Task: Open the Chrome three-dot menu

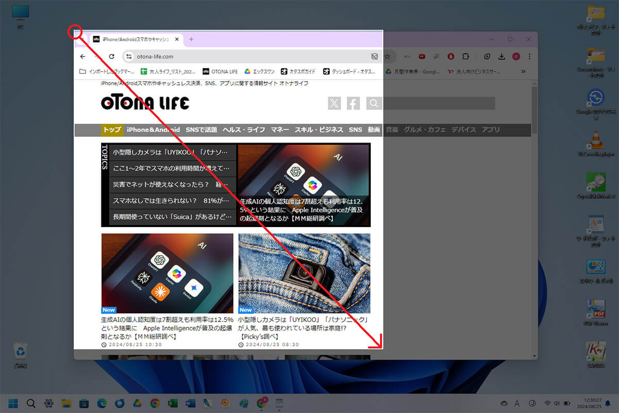Action: (x=529, y=56)
